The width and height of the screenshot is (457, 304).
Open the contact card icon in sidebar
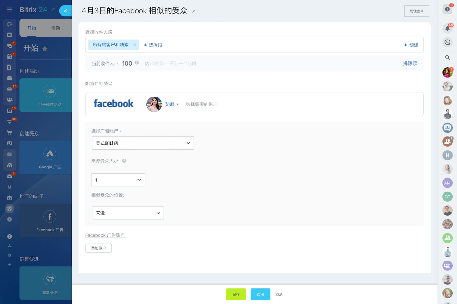pos(10,143)
